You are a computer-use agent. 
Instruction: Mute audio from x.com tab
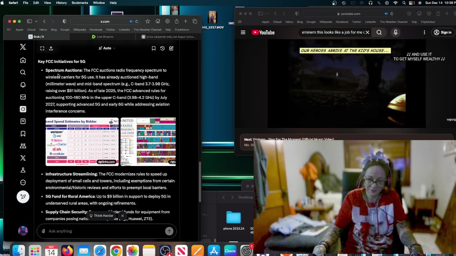pos(131,21)
